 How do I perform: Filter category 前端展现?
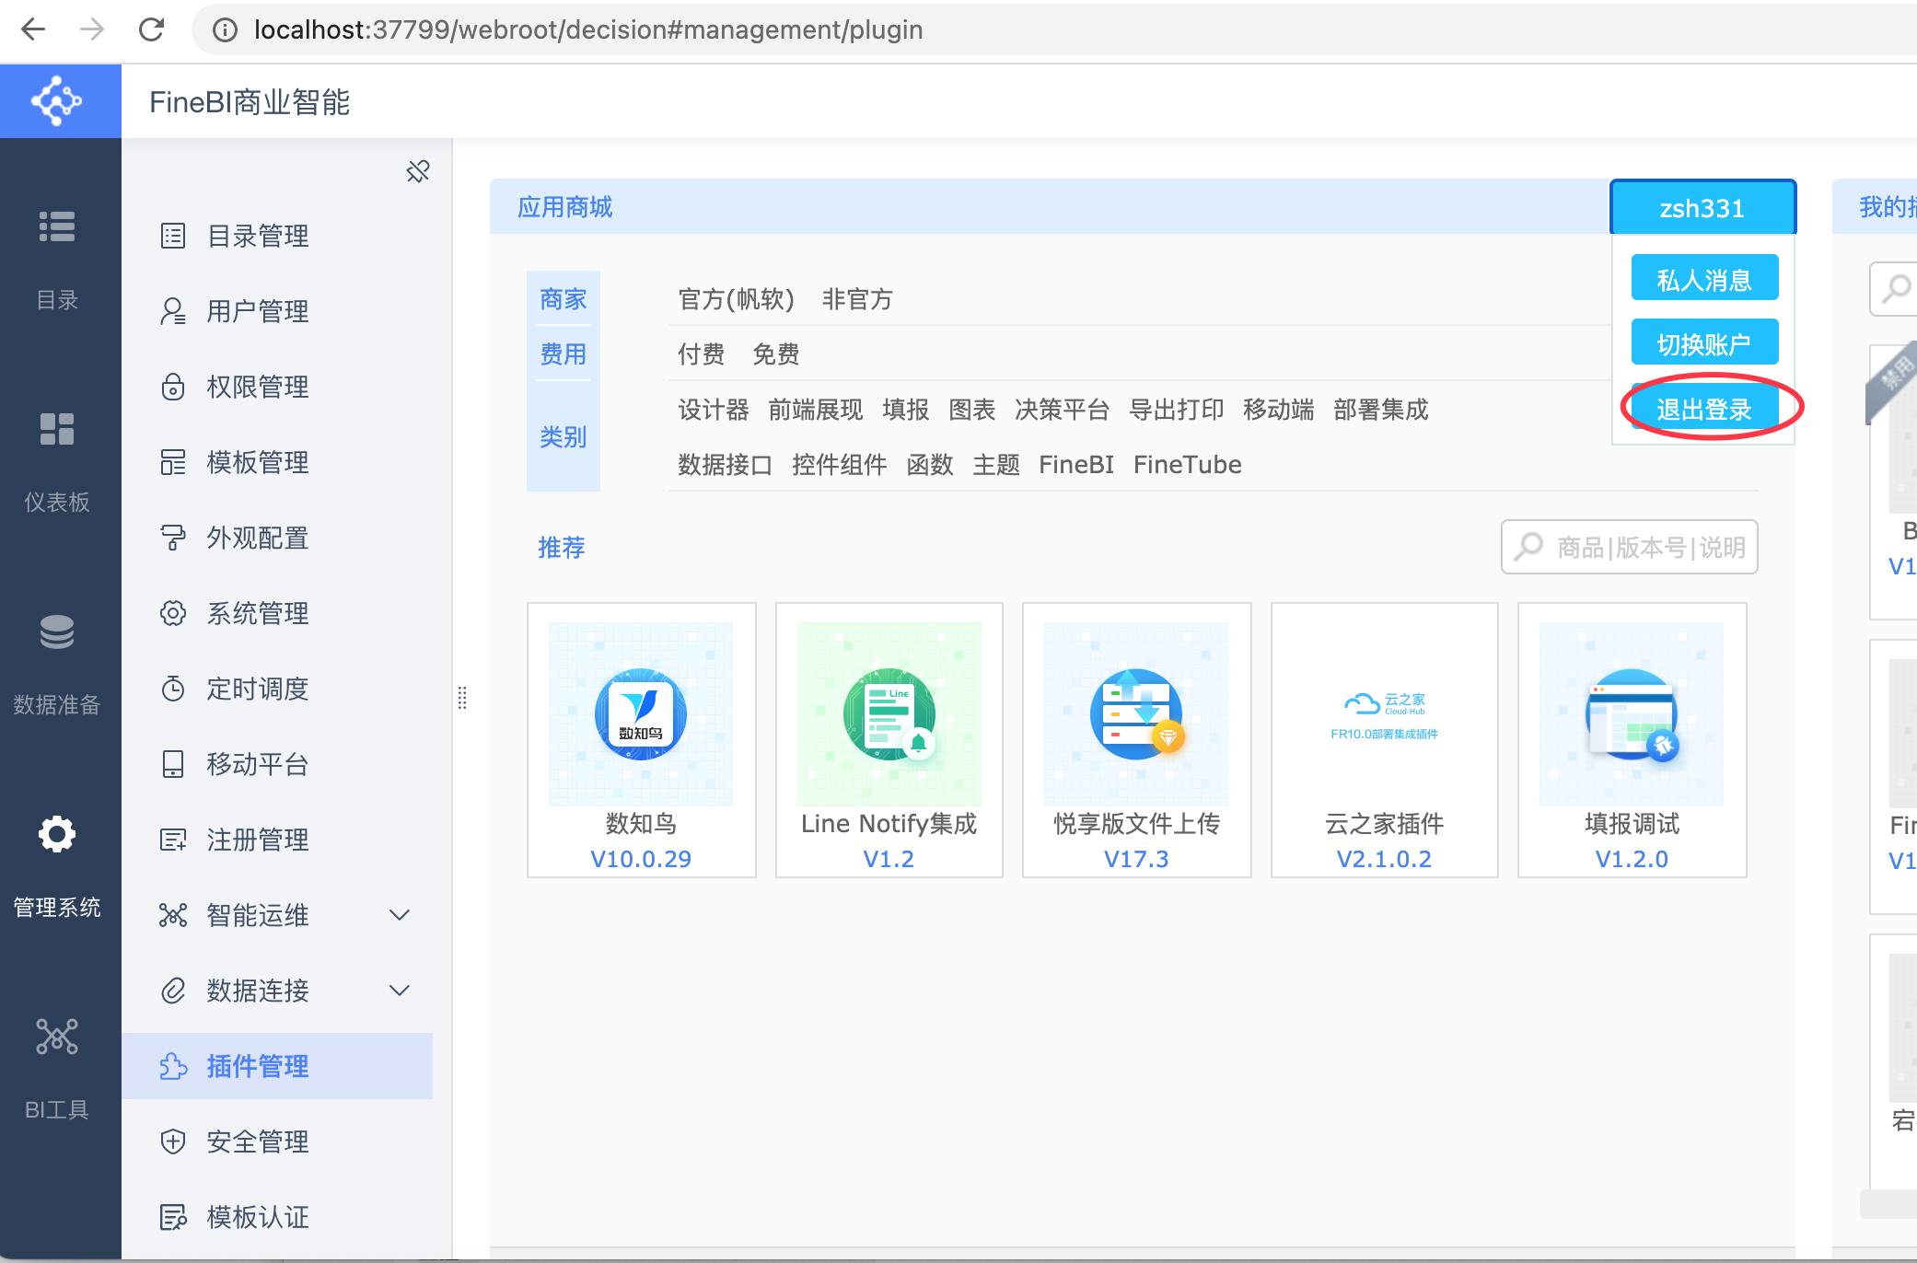coord(816,410)
